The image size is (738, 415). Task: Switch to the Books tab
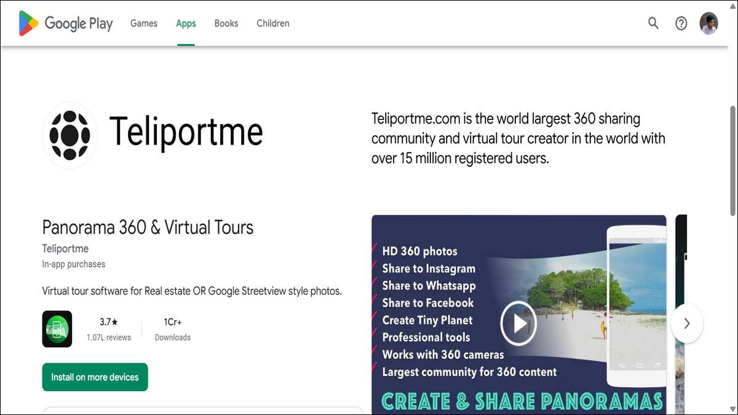tap(226, 23)
